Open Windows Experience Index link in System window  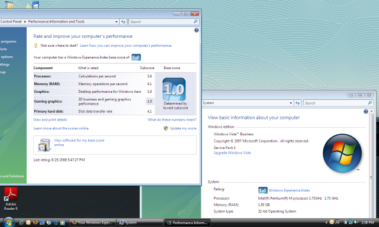[x=289, y=190]
